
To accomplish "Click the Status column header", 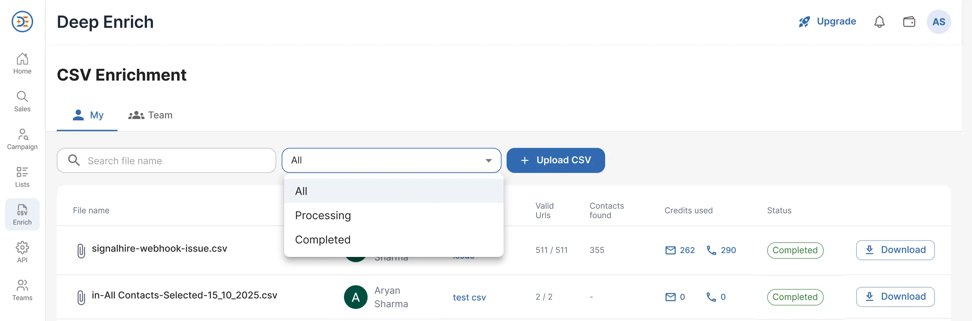I will 779,210.
